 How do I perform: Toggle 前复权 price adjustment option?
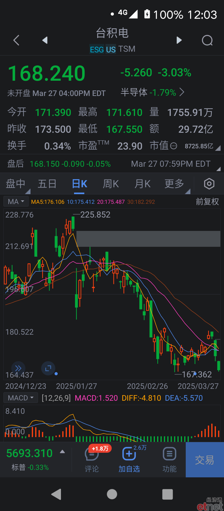pyautogui.click(x=208, y=202)
